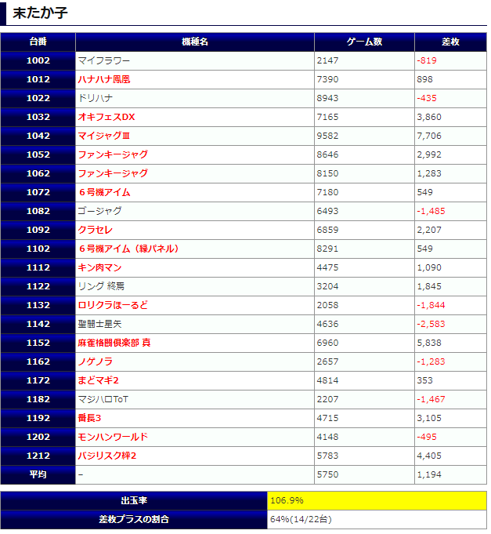
Task: Click the 機種名 column header
Action: tap(195, 42)
